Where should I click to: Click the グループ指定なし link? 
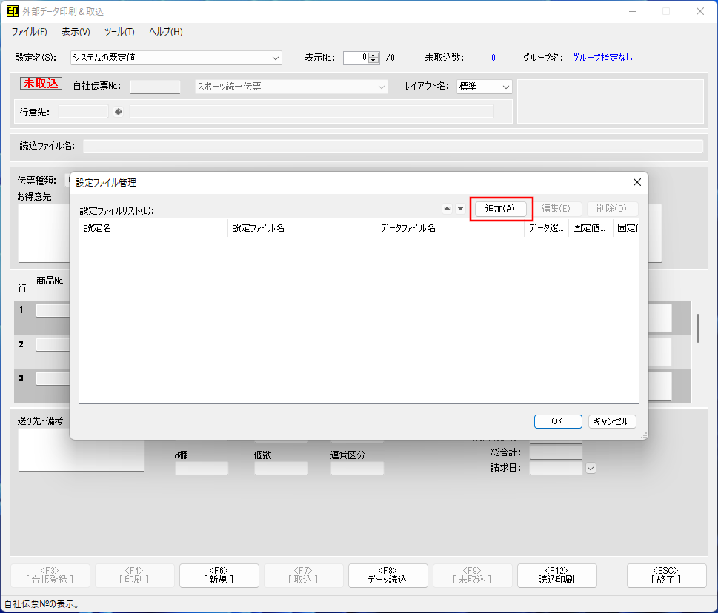pyautogui.click(x=602, y=58)
